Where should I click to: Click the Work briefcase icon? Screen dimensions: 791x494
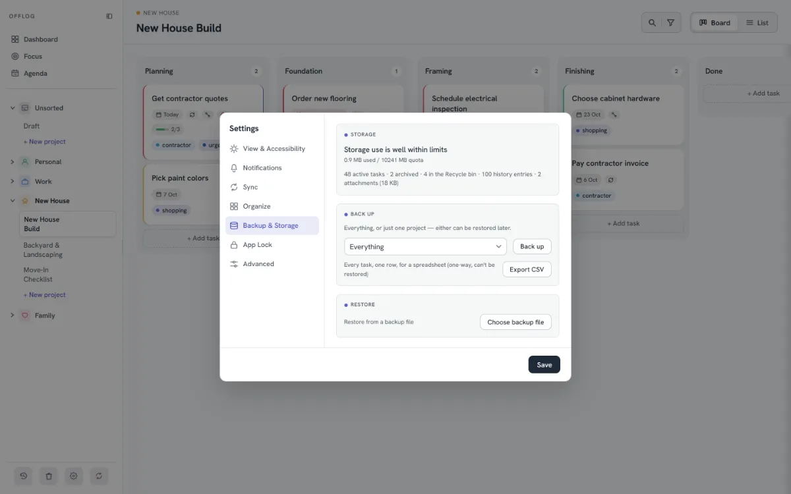(x=25, y=182)
